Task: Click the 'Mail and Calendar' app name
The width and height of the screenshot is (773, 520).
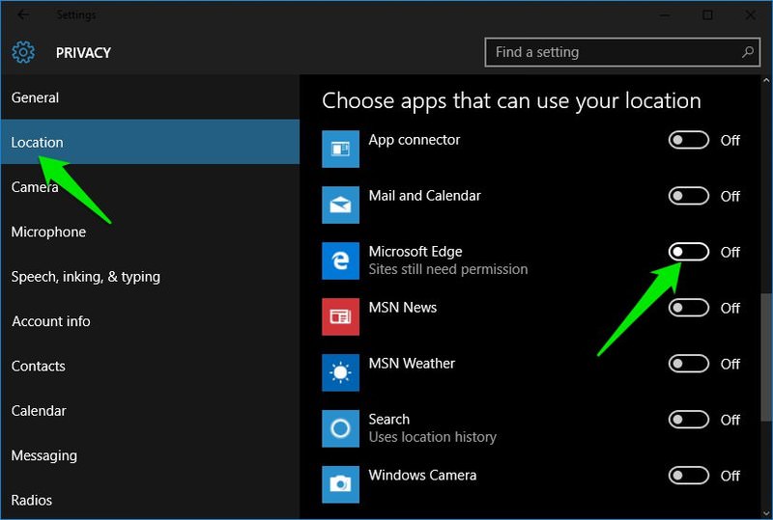Action: (x=424, y=196)
